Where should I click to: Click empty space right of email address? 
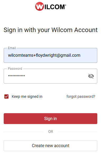tap(89, 55)
